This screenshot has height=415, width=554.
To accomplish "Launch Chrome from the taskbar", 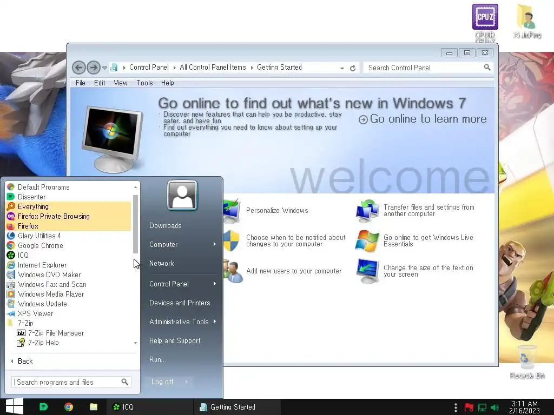I will pos(69,407).
